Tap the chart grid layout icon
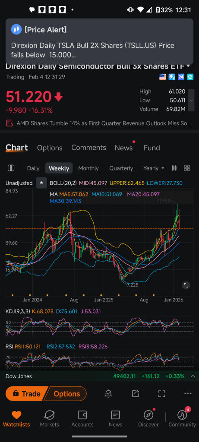The height and width of the screenshot is (442, 199). point(187,168)
